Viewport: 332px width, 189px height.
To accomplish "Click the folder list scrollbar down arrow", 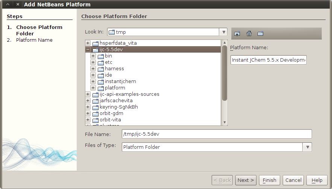I will (224, 122).
